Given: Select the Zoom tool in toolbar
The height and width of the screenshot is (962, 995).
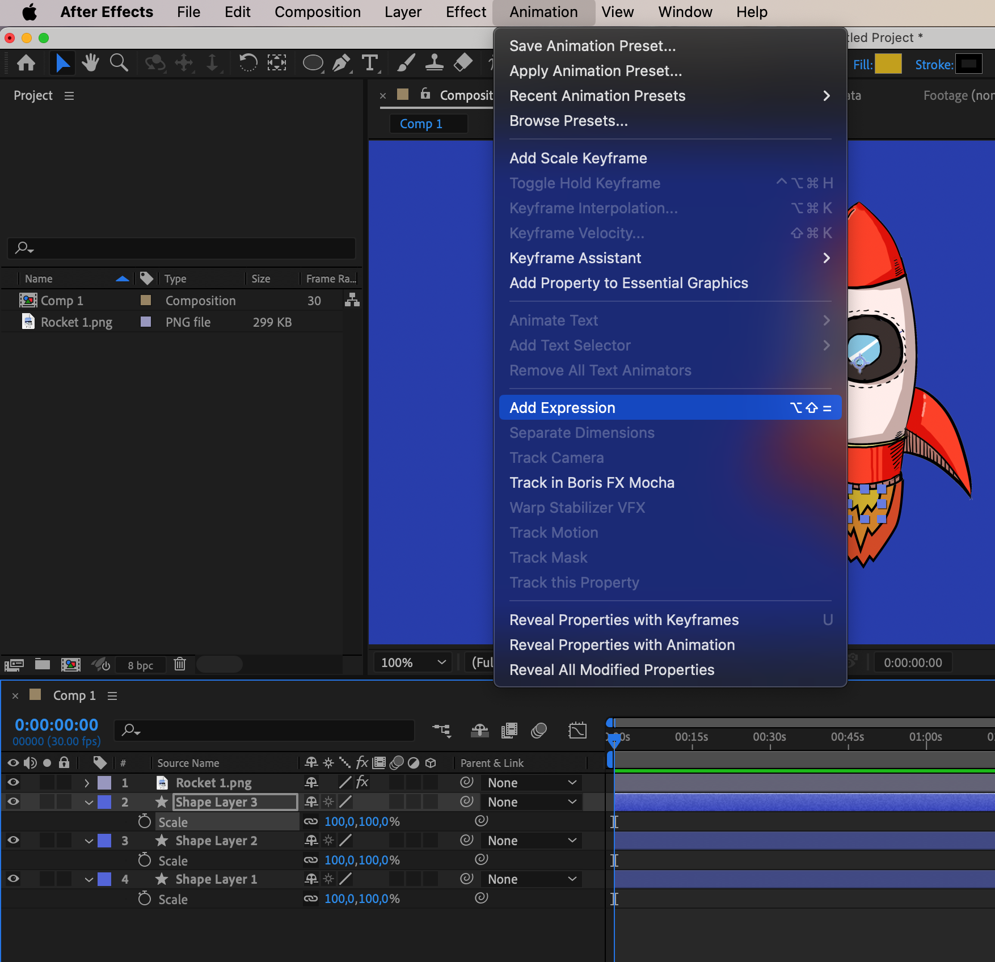Looking at the screenshot, I should [119, 63].
